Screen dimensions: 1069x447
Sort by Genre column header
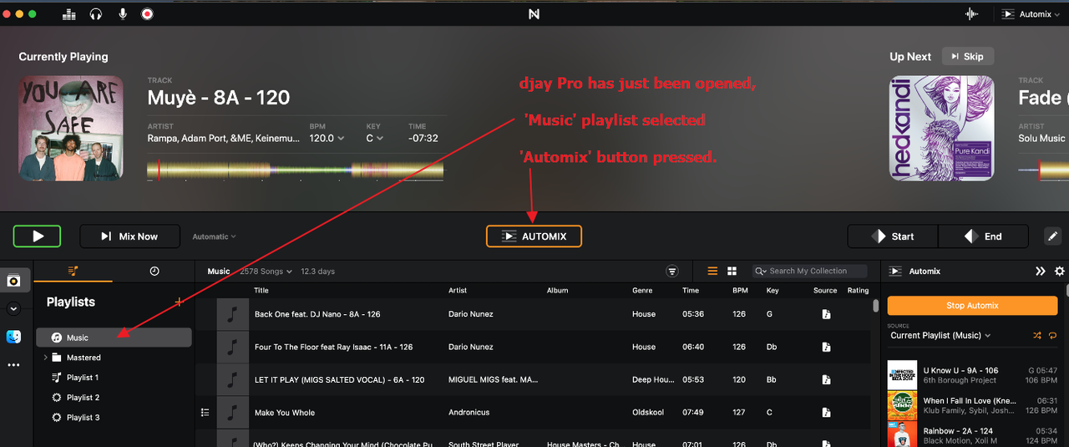[x=642, y=291]
